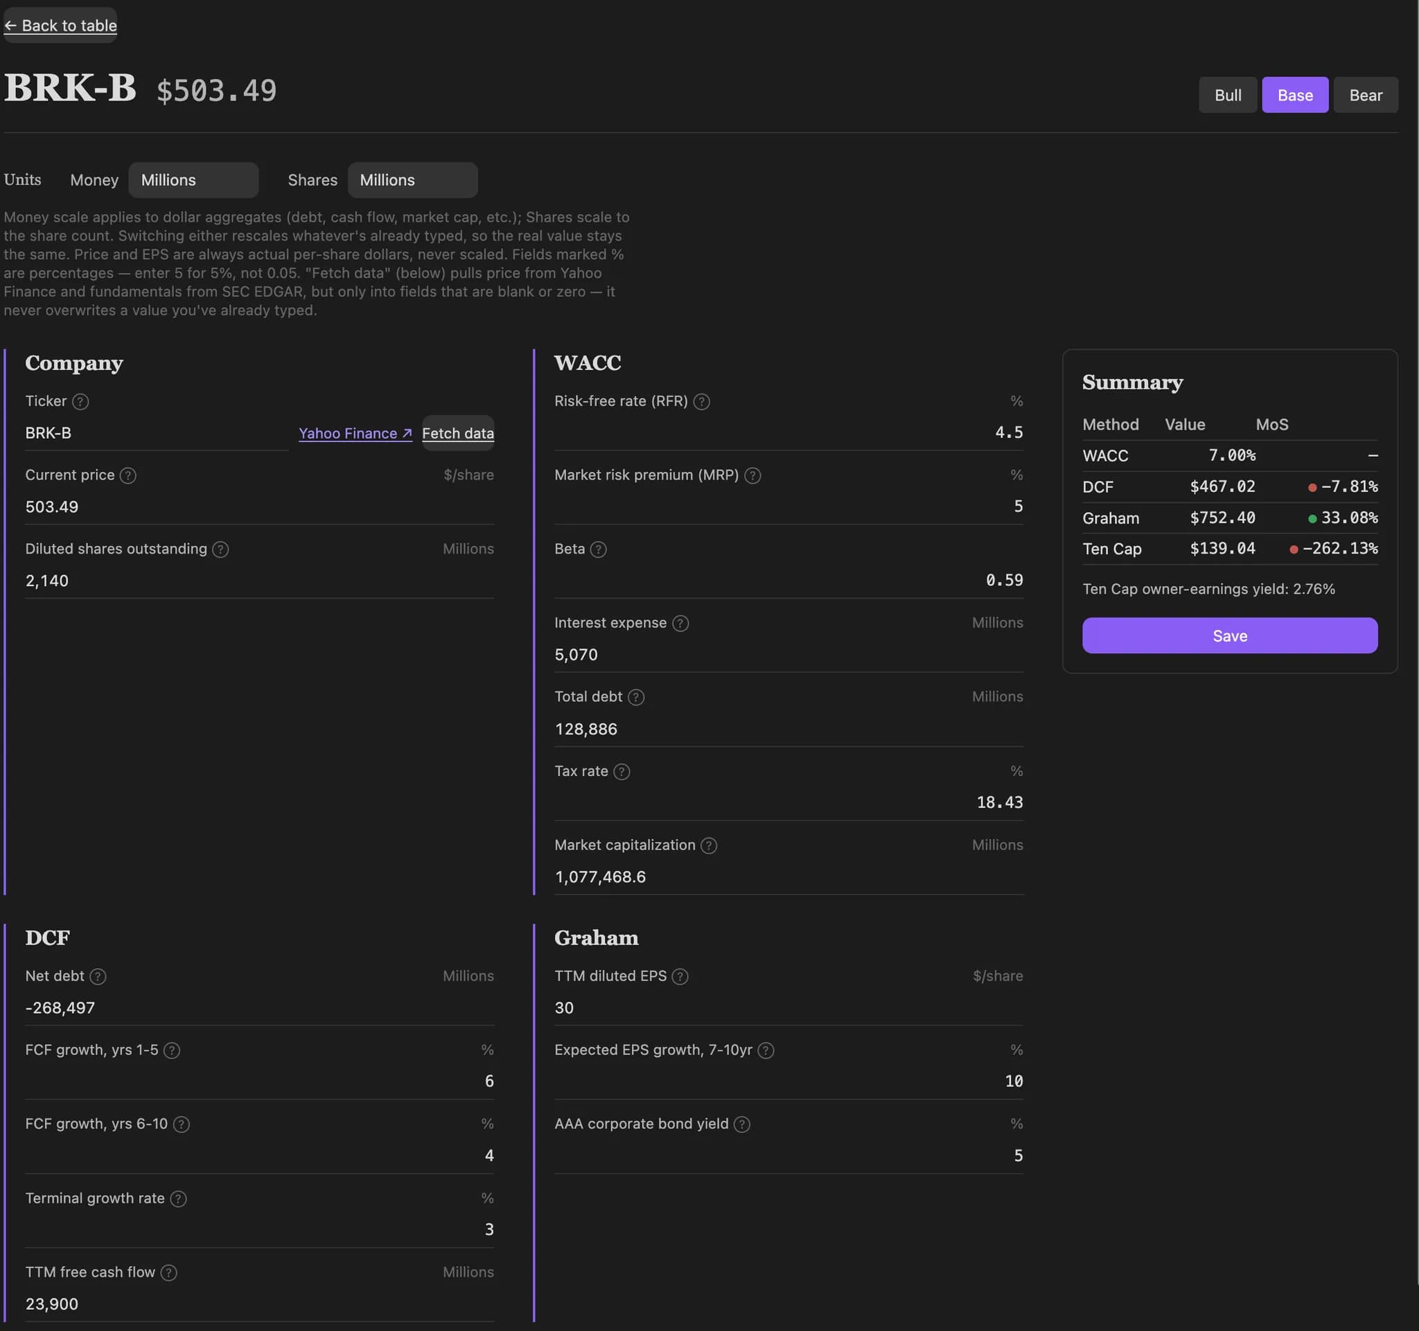Edit the Tax rate value 18.43
This screenshot has width=1419, height=1331.
pos(788,803)
